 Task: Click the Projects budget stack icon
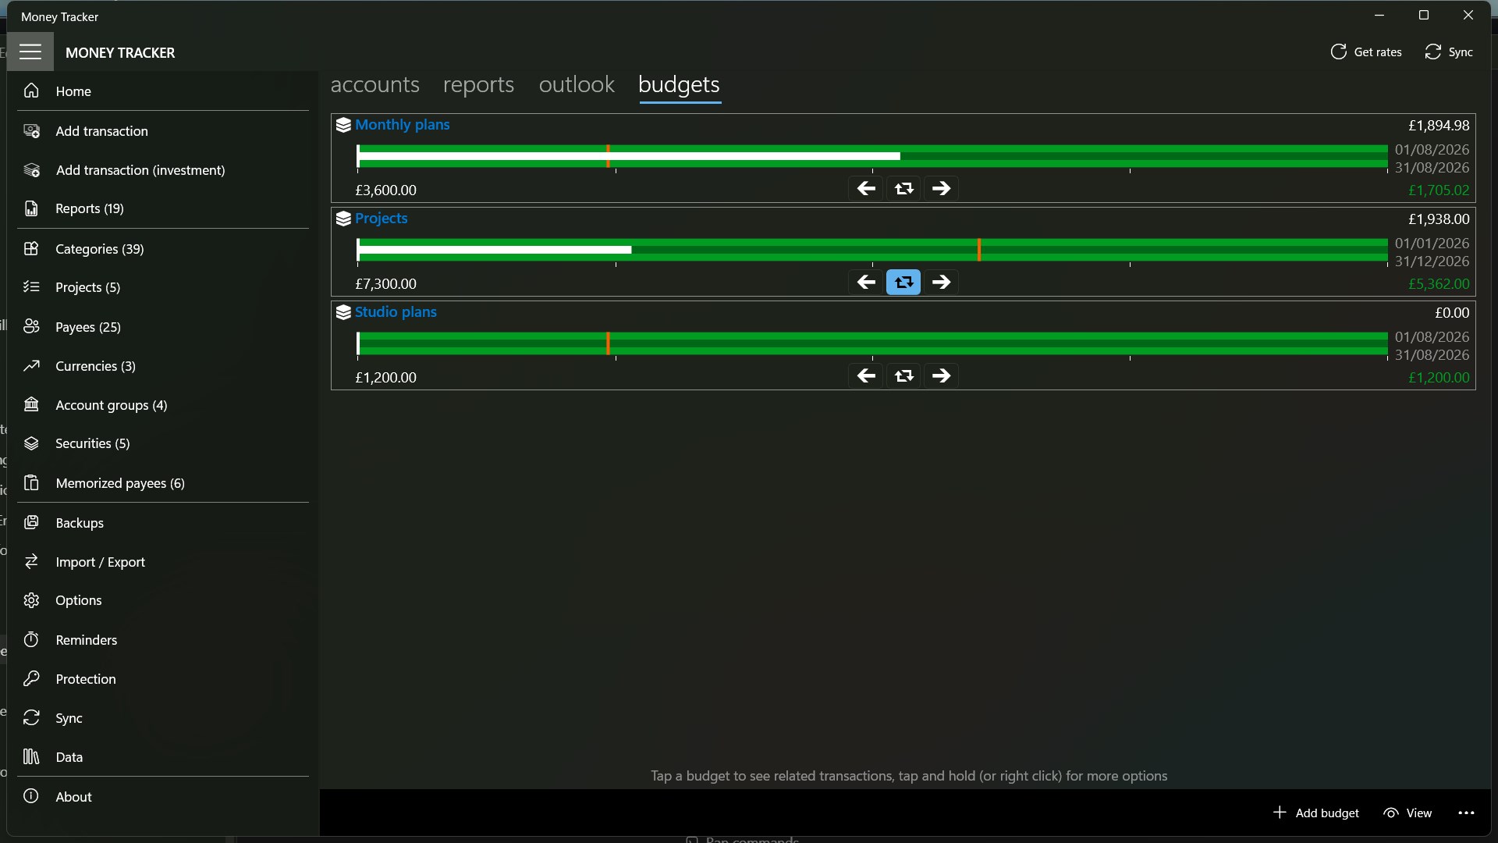(343, 219)
